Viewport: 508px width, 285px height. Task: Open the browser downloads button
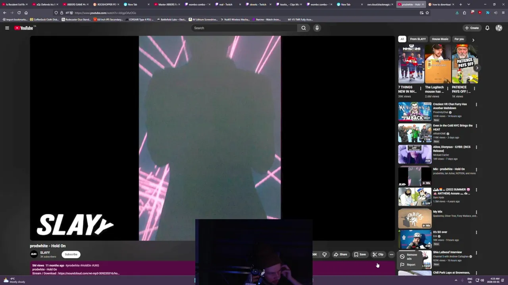pos(457,13)
